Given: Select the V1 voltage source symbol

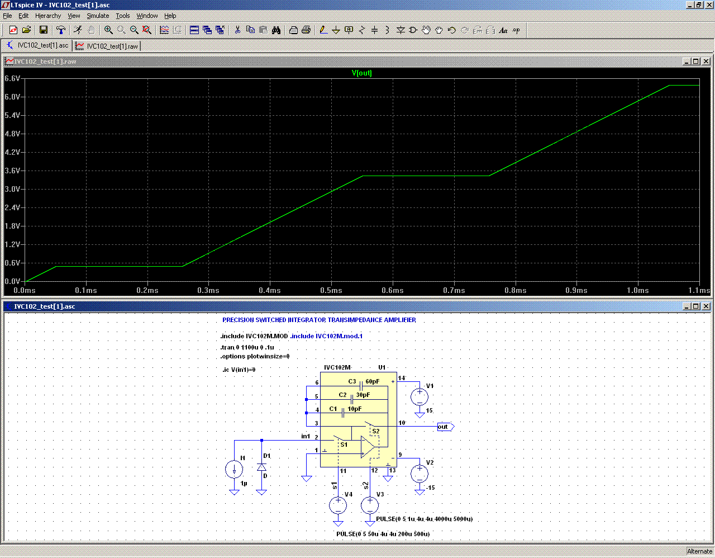Looking at the screenshot, I should tap(420, 397).
